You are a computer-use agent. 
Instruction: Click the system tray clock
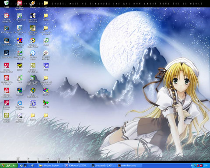tap(206, 166)
